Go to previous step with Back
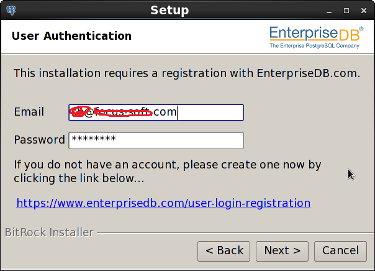Image resolution: width=375 pixels, height=271 pixels. click(x=224, y=251)
